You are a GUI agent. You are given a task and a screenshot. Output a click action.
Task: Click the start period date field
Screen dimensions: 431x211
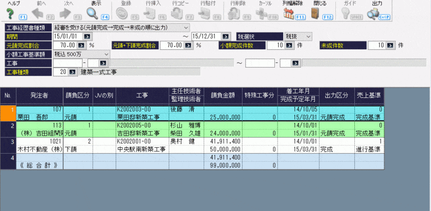coord(68,36)
